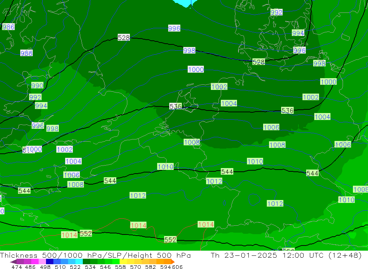Click the legend value 582
Viewport: 368px width, 269px height.
[x=151, y=267]
